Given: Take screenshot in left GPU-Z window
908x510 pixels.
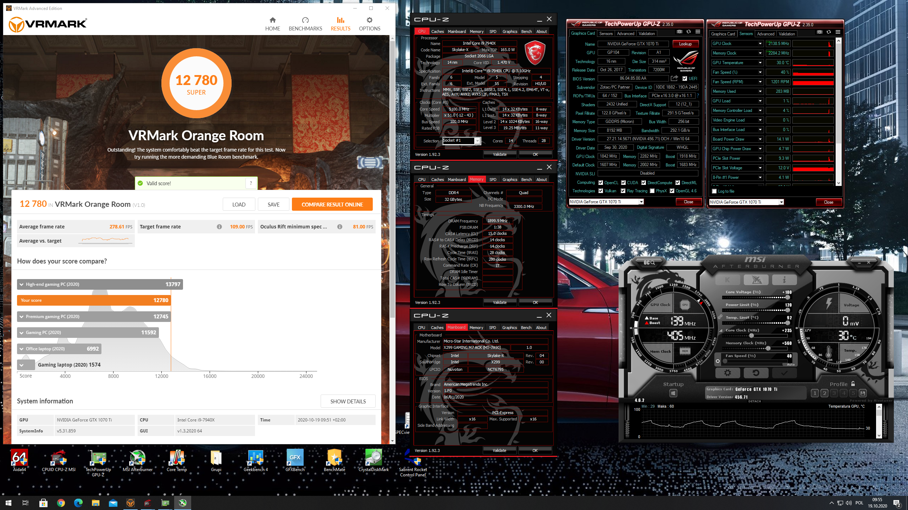Looking at the screenshot, I should [x=679, y=32].
